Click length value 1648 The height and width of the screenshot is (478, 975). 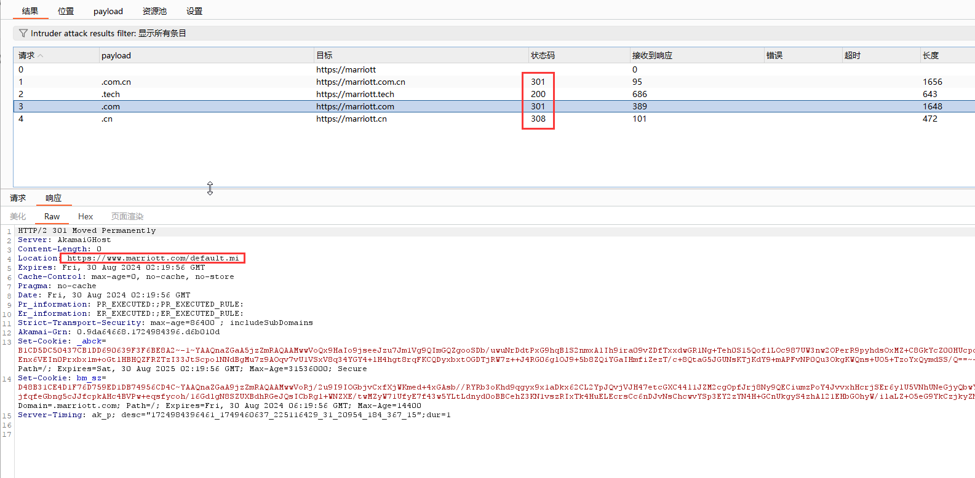[x=933, y=106]
